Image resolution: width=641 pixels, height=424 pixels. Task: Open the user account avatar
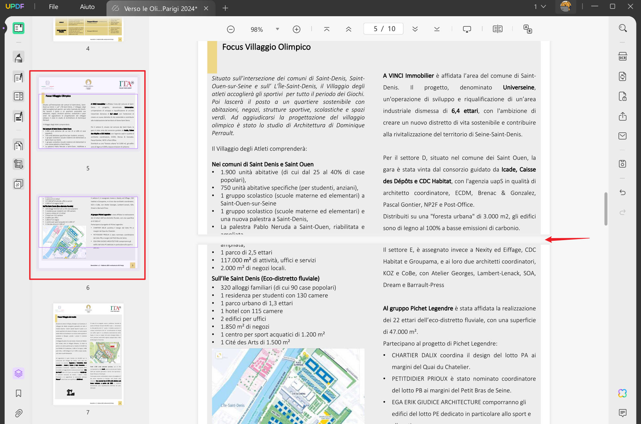[566, 7]
